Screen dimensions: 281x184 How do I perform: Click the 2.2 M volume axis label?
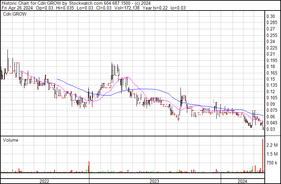tap(272, 145)
